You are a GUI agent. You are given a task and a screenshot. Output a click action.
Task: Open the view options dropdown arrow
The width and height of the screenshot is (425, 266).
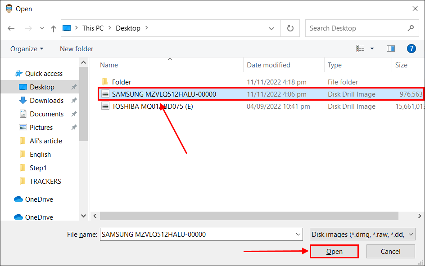372,49
